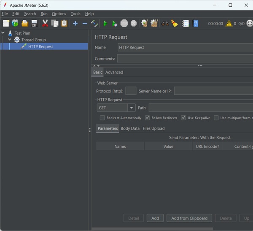Viewport: 253px width, 231px height.
Task: Open the Run menu
Action: 44,14
